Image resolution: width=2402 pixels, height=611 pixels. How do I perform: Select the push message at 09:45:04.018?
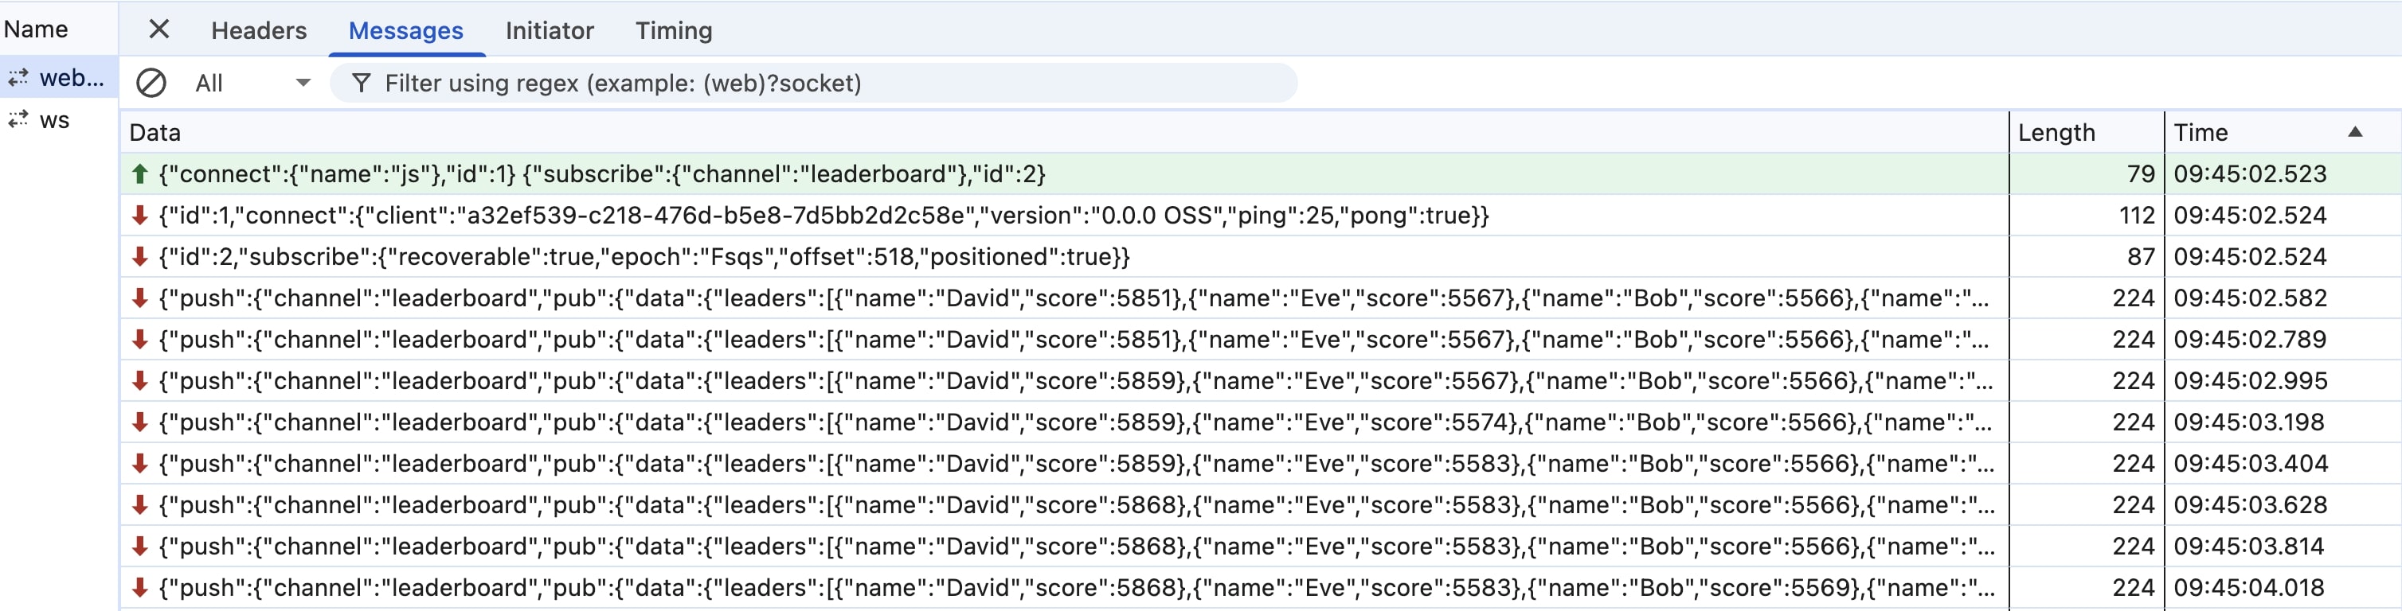point(1260,588)
